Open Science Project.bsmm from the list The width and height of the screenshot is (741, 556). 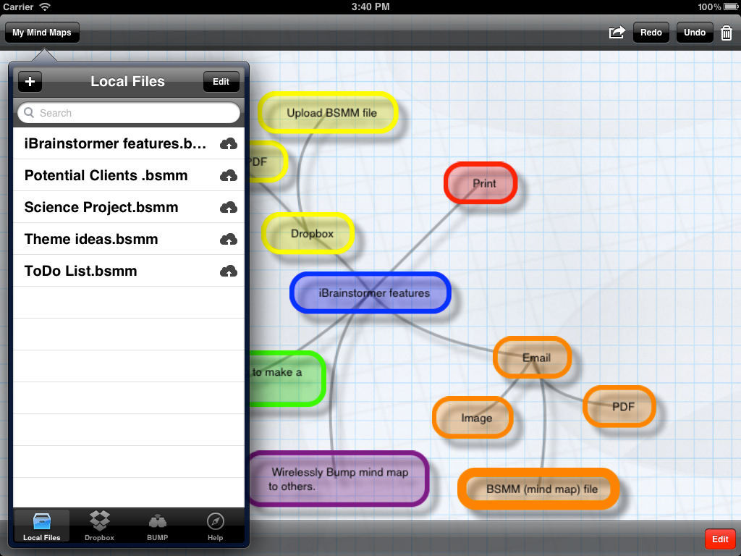(x=101, y=207)
